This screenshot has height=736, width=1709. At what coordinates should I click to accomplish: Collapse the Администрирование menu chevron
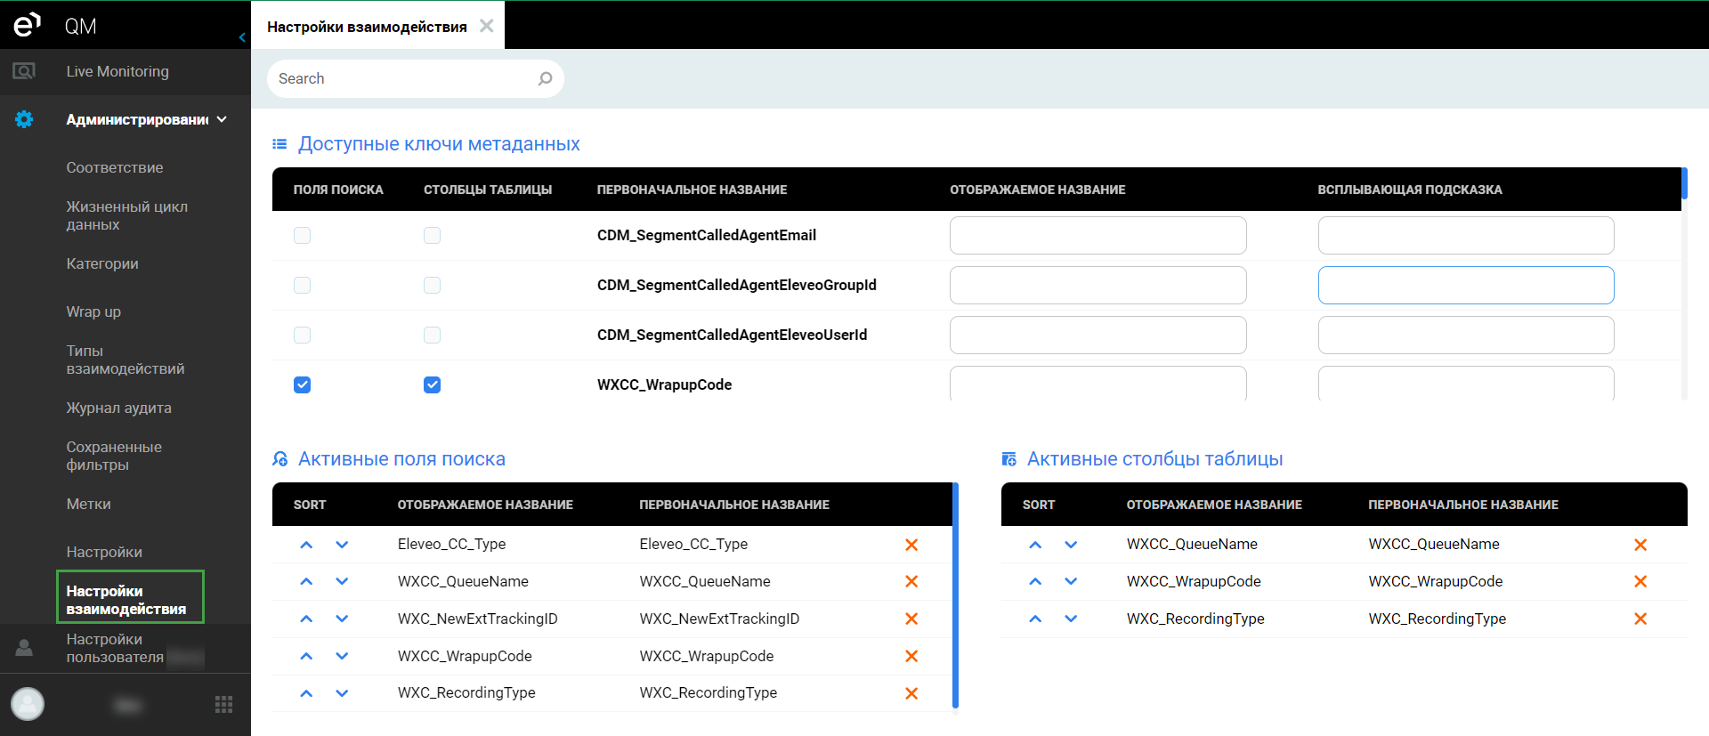click(222, 119)
